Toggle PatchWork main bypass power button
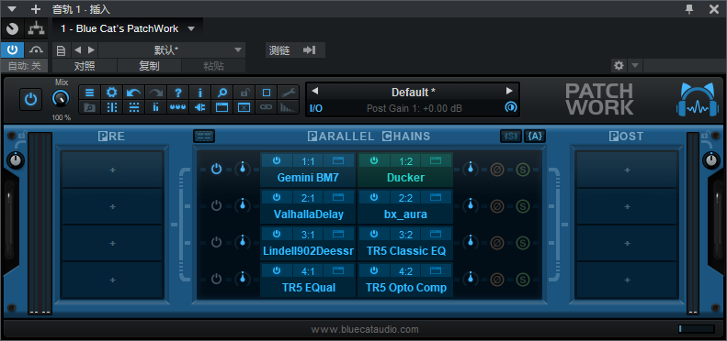 click(30, 100)
